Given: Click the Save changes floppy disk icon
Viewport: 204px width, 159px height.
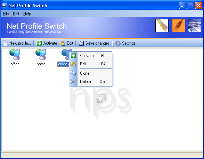Looking at the screenshot, I should (81, 43).
